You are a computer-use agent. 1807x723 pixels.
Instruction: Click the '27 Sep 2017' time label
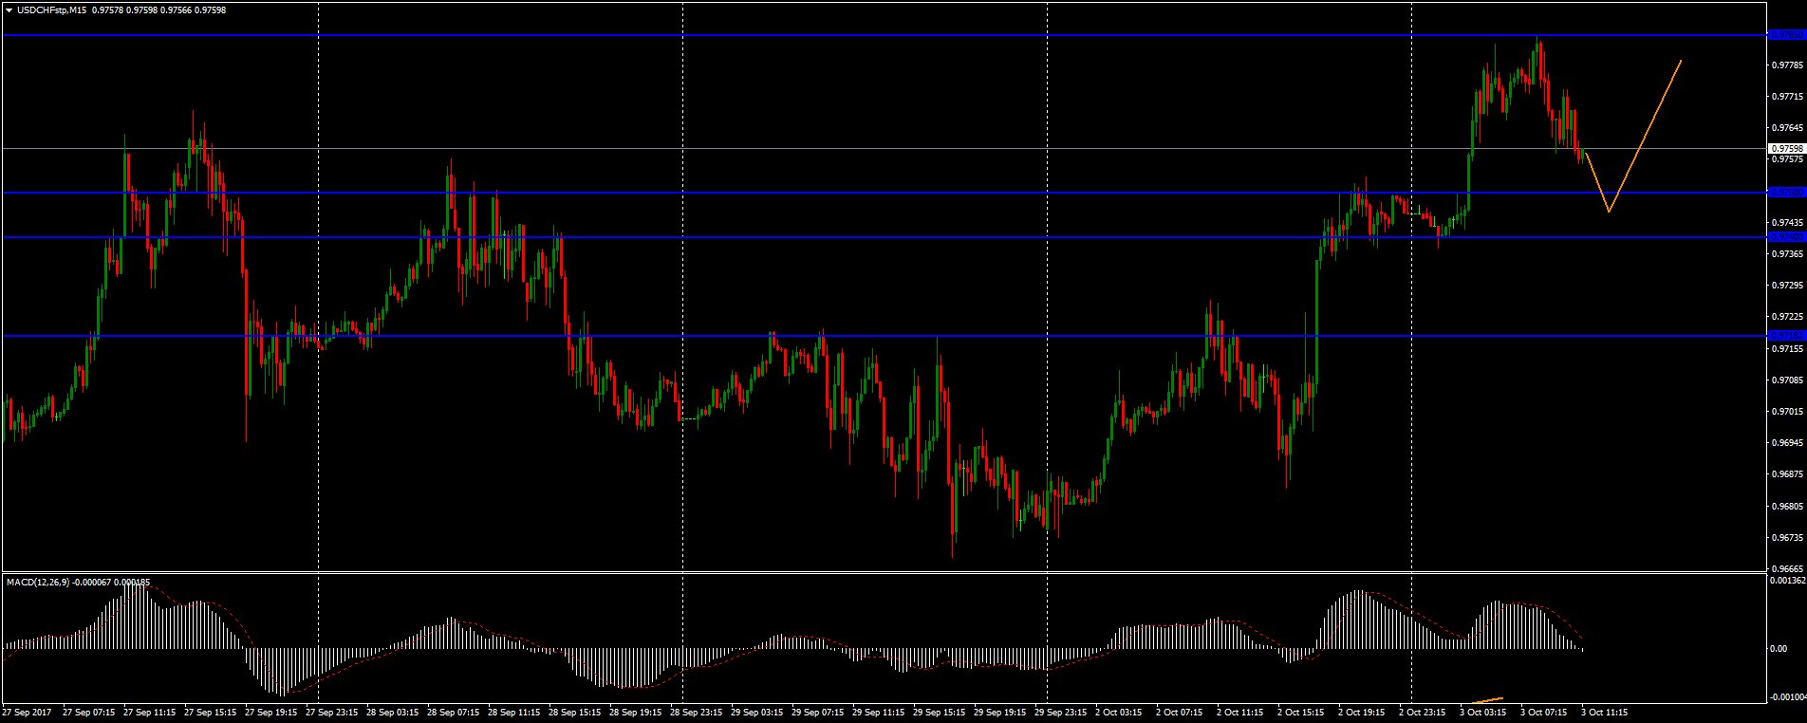(x=27, y=712)
